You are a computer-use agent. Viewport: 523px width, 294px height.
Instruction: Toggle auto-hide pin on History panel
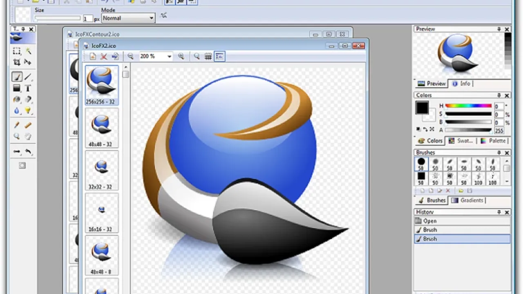click(x=499, y=212)
